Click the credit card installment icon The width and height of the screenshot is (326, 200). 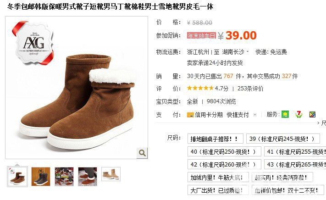(x=190, y=115)
